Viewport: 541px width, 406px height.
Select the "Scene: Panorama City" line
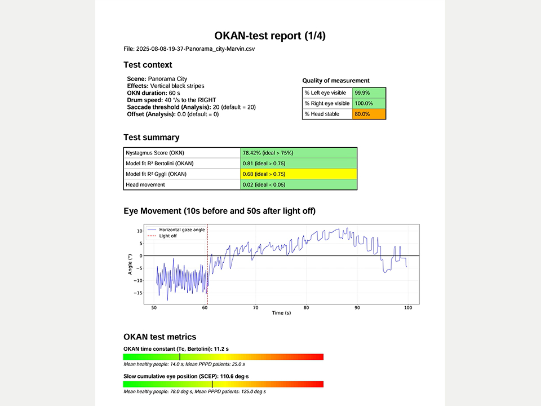coord(157,79)
